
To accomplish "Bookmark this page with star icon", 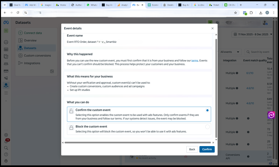I will [235, 13].
